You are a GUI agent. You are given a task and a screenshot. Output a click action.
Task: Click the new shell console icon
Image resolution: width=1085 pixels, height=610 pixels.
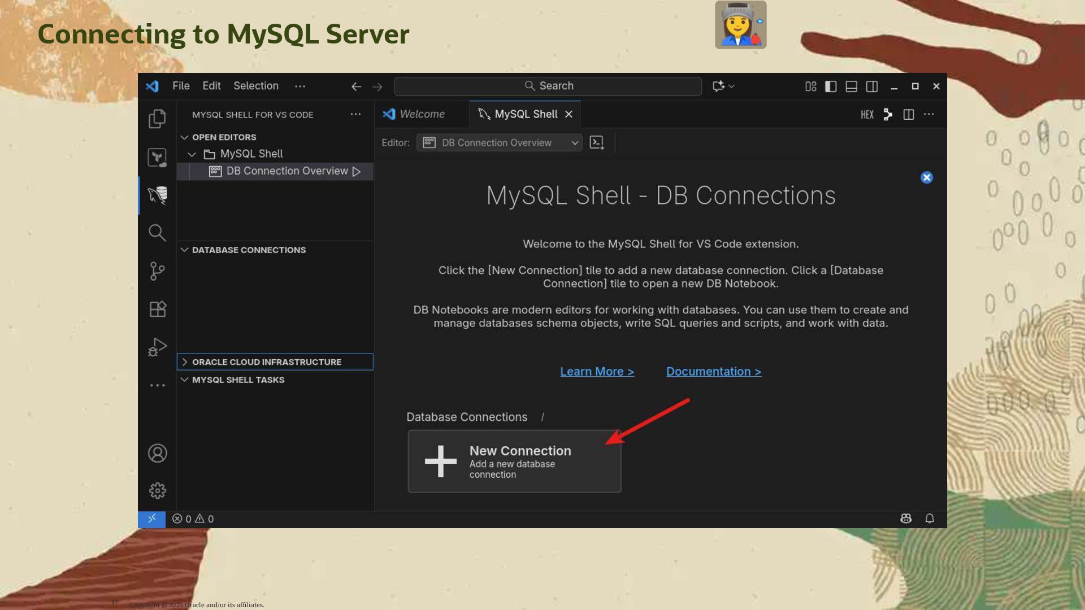click(597, 143)
